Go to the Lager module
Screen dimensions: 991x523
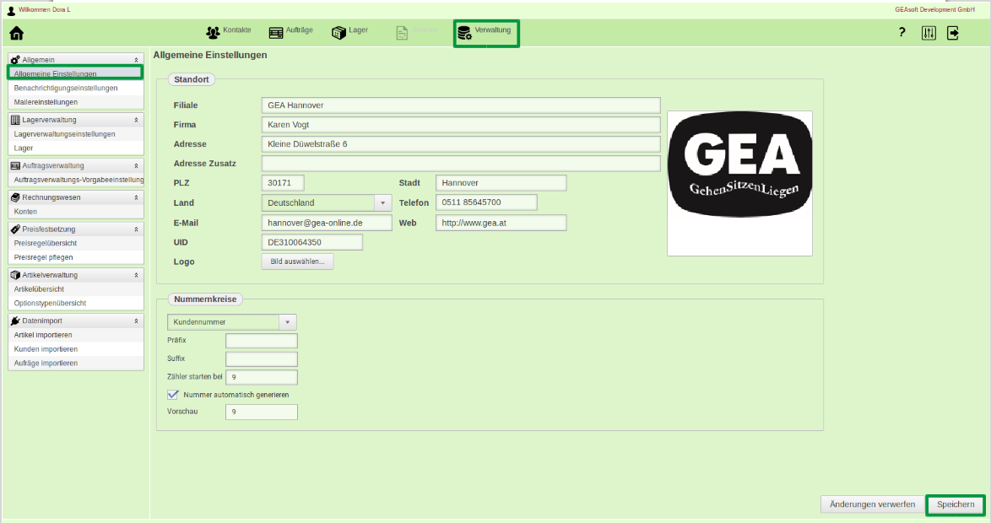(349, 31)
